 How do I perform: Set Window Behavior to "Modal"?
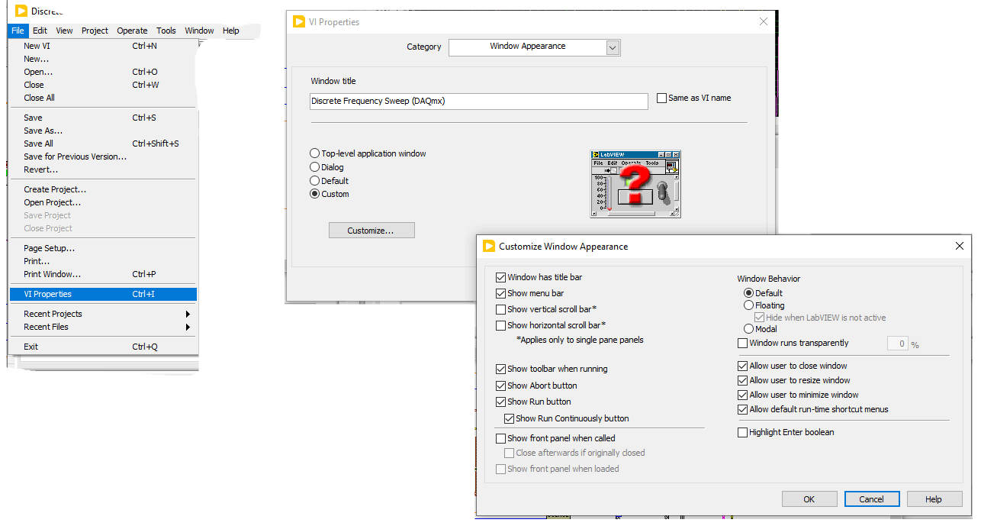coord(748,329)
